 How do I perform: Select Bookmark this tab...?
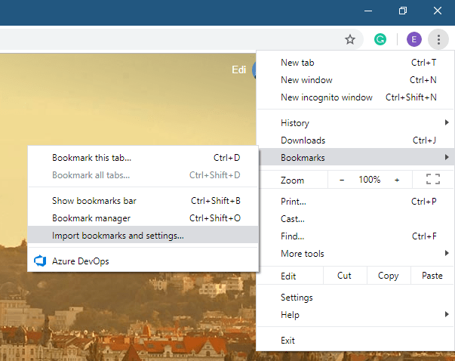click(143, 158)
